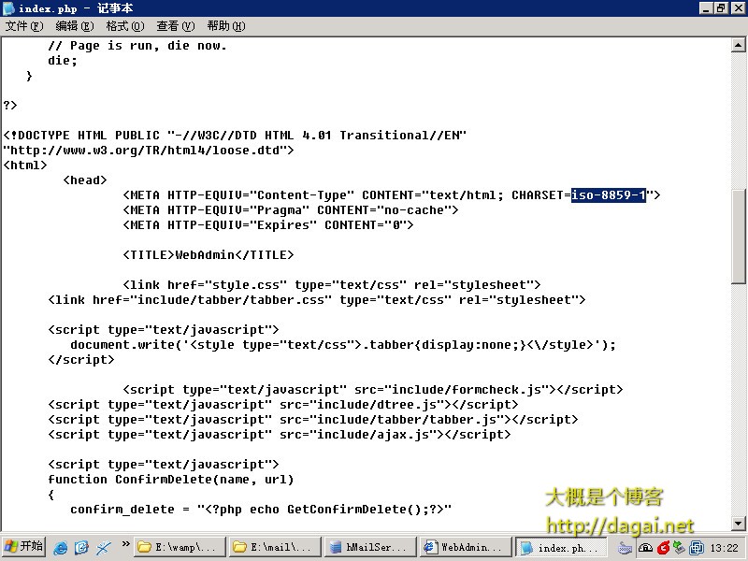Click 'include/formcheck.js' in script tag
Image resolution: width=748 pixels, height=561 pixels.
[x=466, y=389]
